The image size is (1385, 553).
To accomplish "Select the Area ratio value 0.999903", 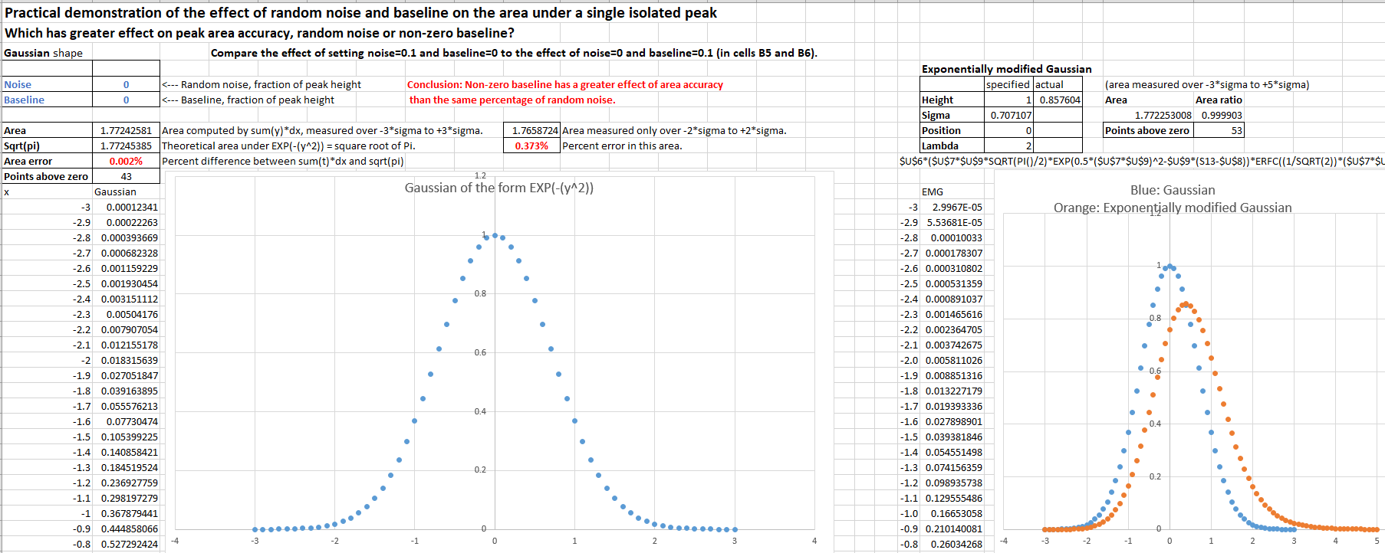I will [1221, 115].
